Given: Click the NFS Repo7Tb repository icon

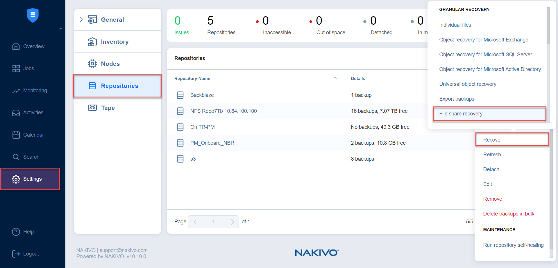Looking at the screenshot, I should 180,111.
